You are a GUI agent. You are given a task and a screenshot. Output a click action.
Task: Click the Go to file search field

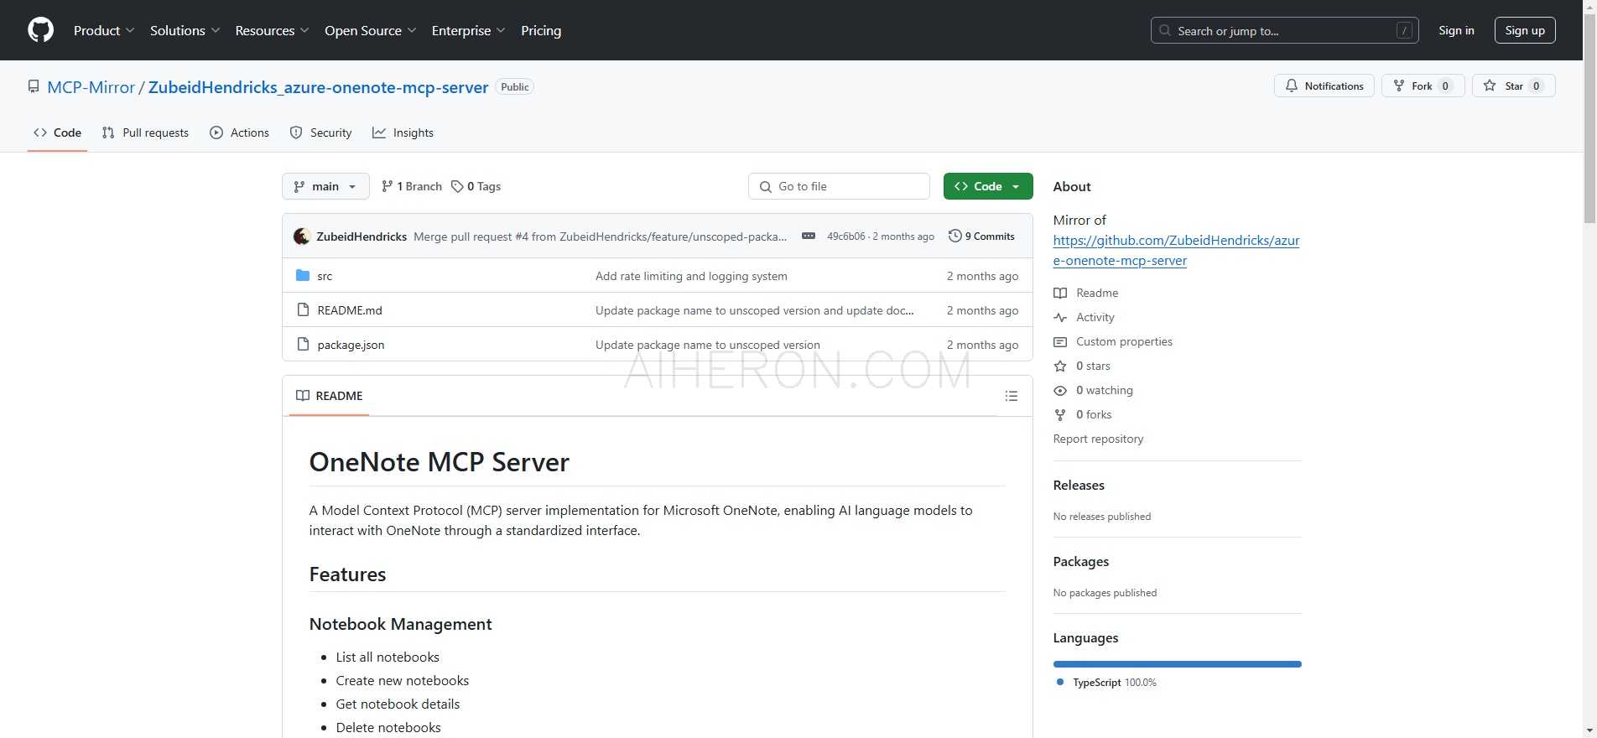[839, 186]
